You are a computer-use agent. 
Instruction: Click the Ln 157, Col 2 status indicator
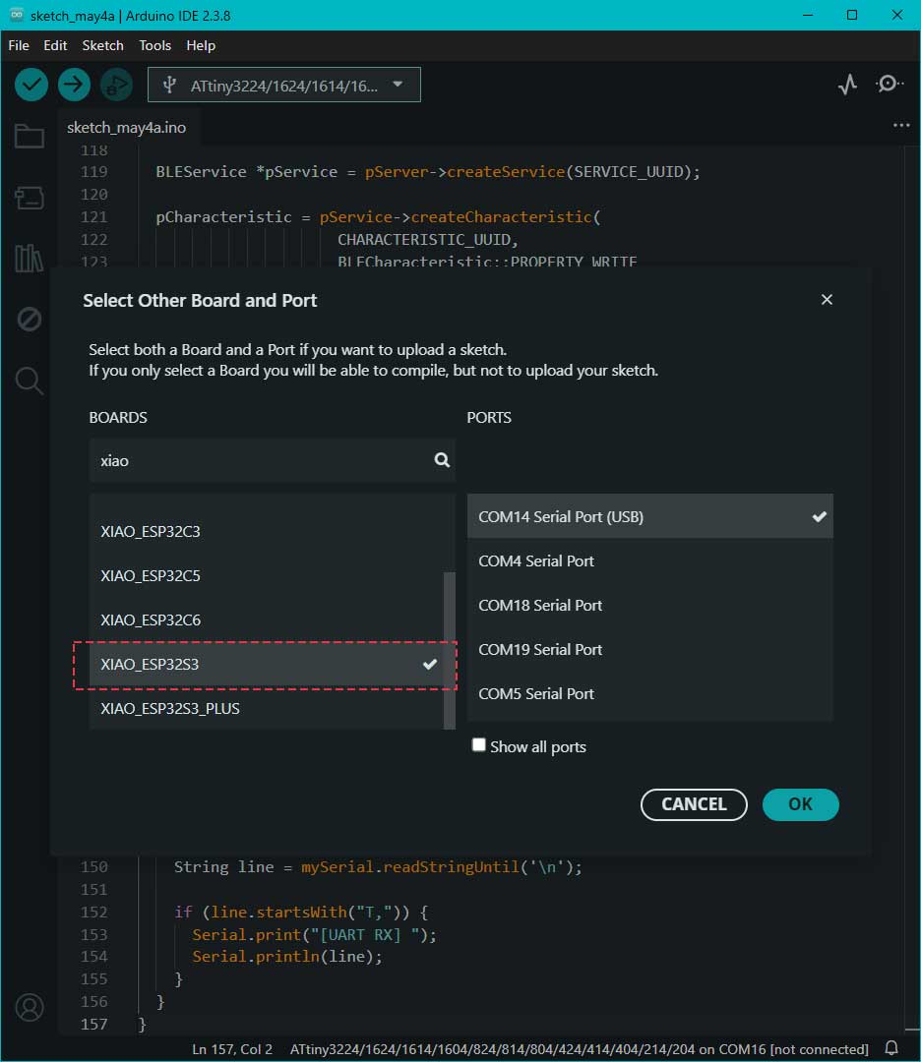(232, 1049)
